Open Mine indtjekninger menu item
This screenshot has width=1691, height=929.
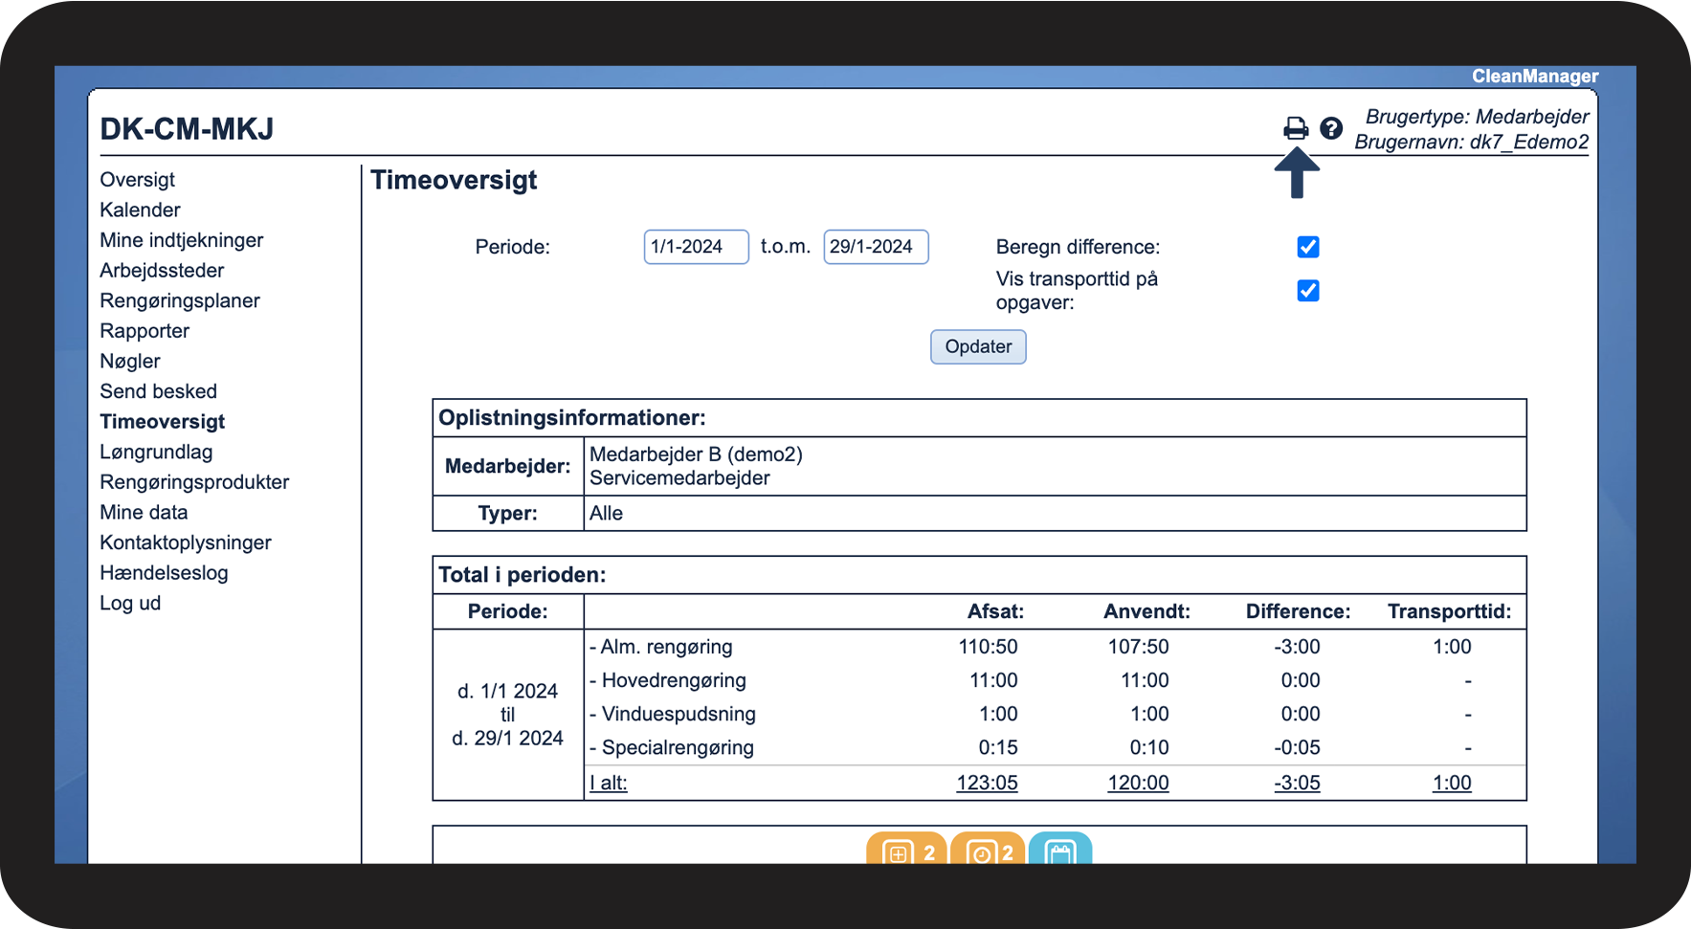pos(182,240)
